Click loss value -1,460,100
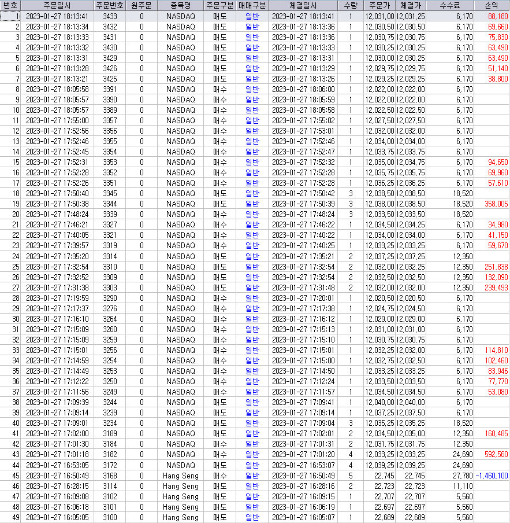This screenshot has width=510, height=523. 492,476
